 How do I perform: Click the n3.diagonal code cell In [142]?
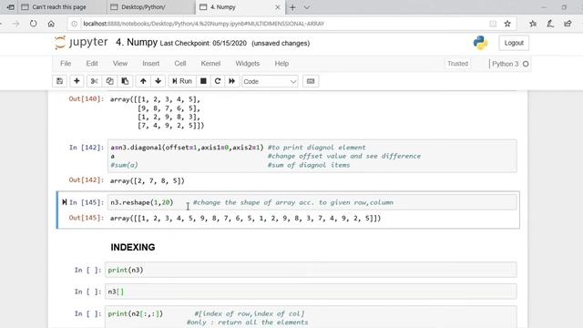coord(312,156)
